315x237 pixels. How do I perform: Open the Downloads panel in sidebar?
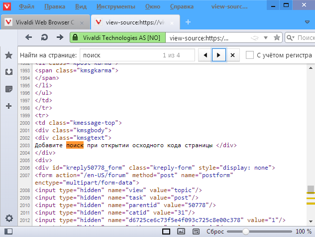[9, 72]
